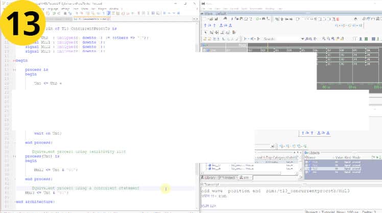
Task: Click Step Out in the Wave window toolbar
Action: pyautogui.click(x=214, y=25)
